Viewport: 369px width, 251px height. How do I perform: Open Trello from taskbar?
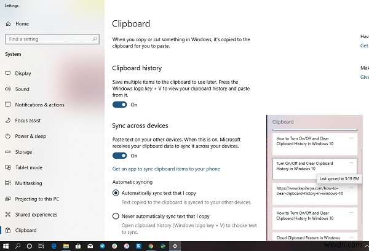click(x=138, y=246)
